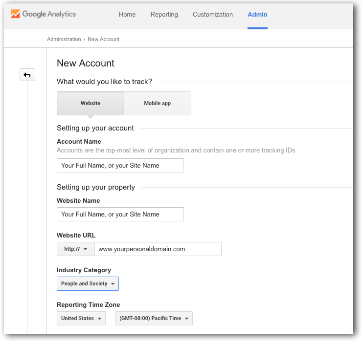Viewport: 363px width, 345px height.
Task: Choose Website as tracking type
Action: [91, 103]
